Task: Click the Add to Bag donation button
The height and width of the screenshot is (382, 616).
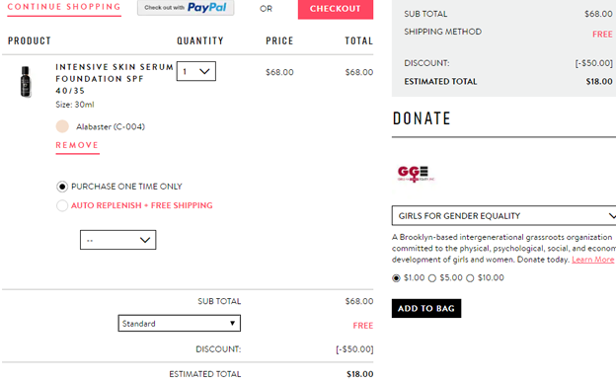Action: point(426,309)
